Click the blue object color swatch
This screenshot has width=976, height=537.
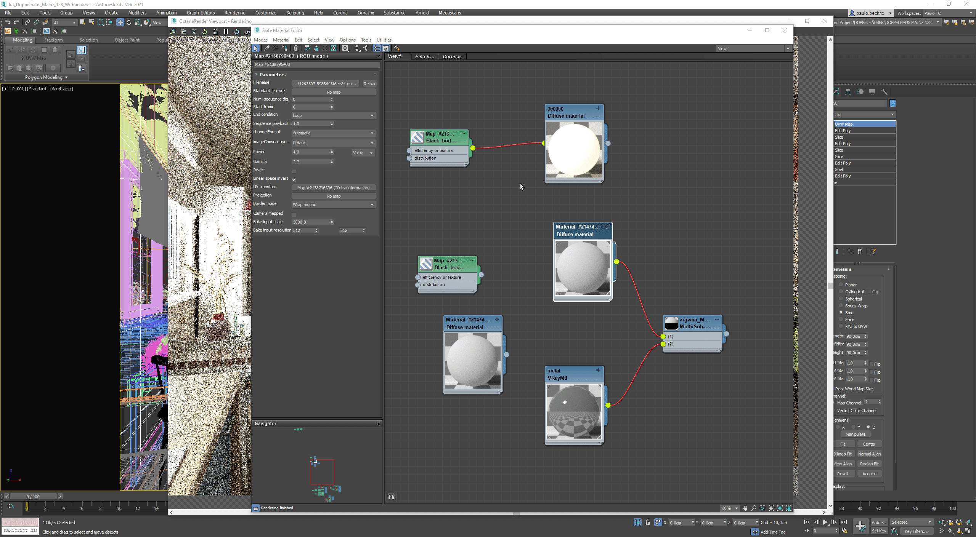[893, 103]
